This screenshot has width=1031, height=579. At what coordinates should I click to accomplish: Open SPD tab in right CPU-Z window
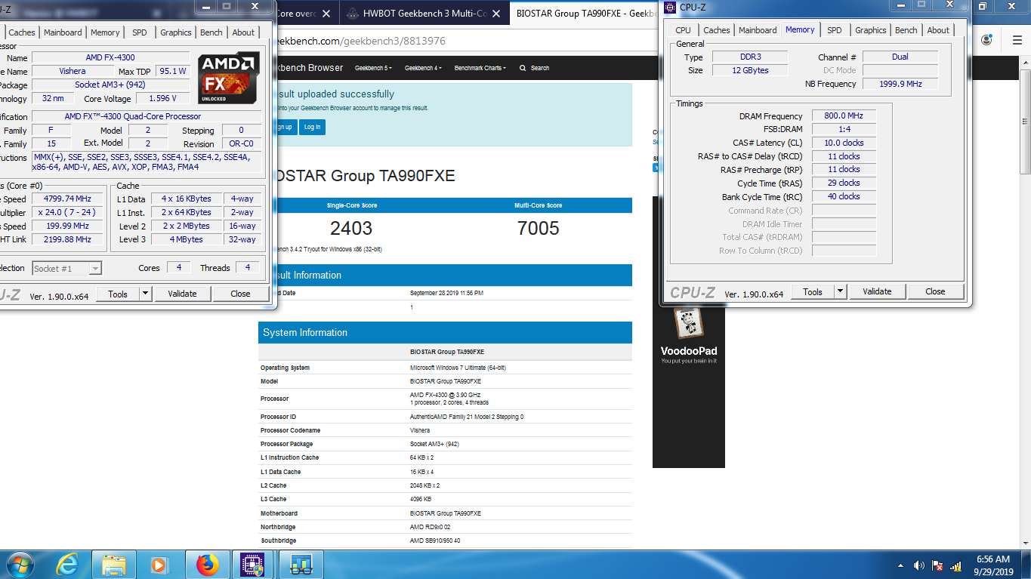(x=834, y=30)
